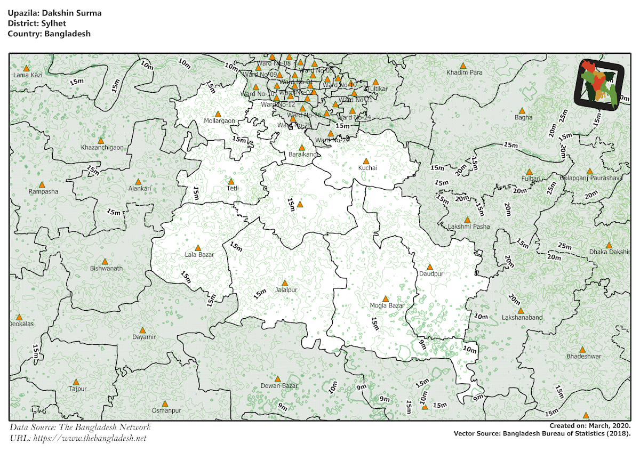Select the Mollargaon location marker
The width and height of the screenshot is (640, 452).
point(219,114)
